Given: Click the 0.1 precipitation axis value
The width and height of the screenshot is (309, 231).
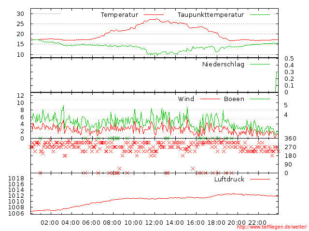Looking at the screenshot, I should [289, 86].
